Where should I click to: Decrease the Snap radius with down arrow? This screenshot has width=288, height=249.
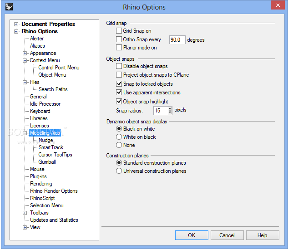tap(170, 112)
